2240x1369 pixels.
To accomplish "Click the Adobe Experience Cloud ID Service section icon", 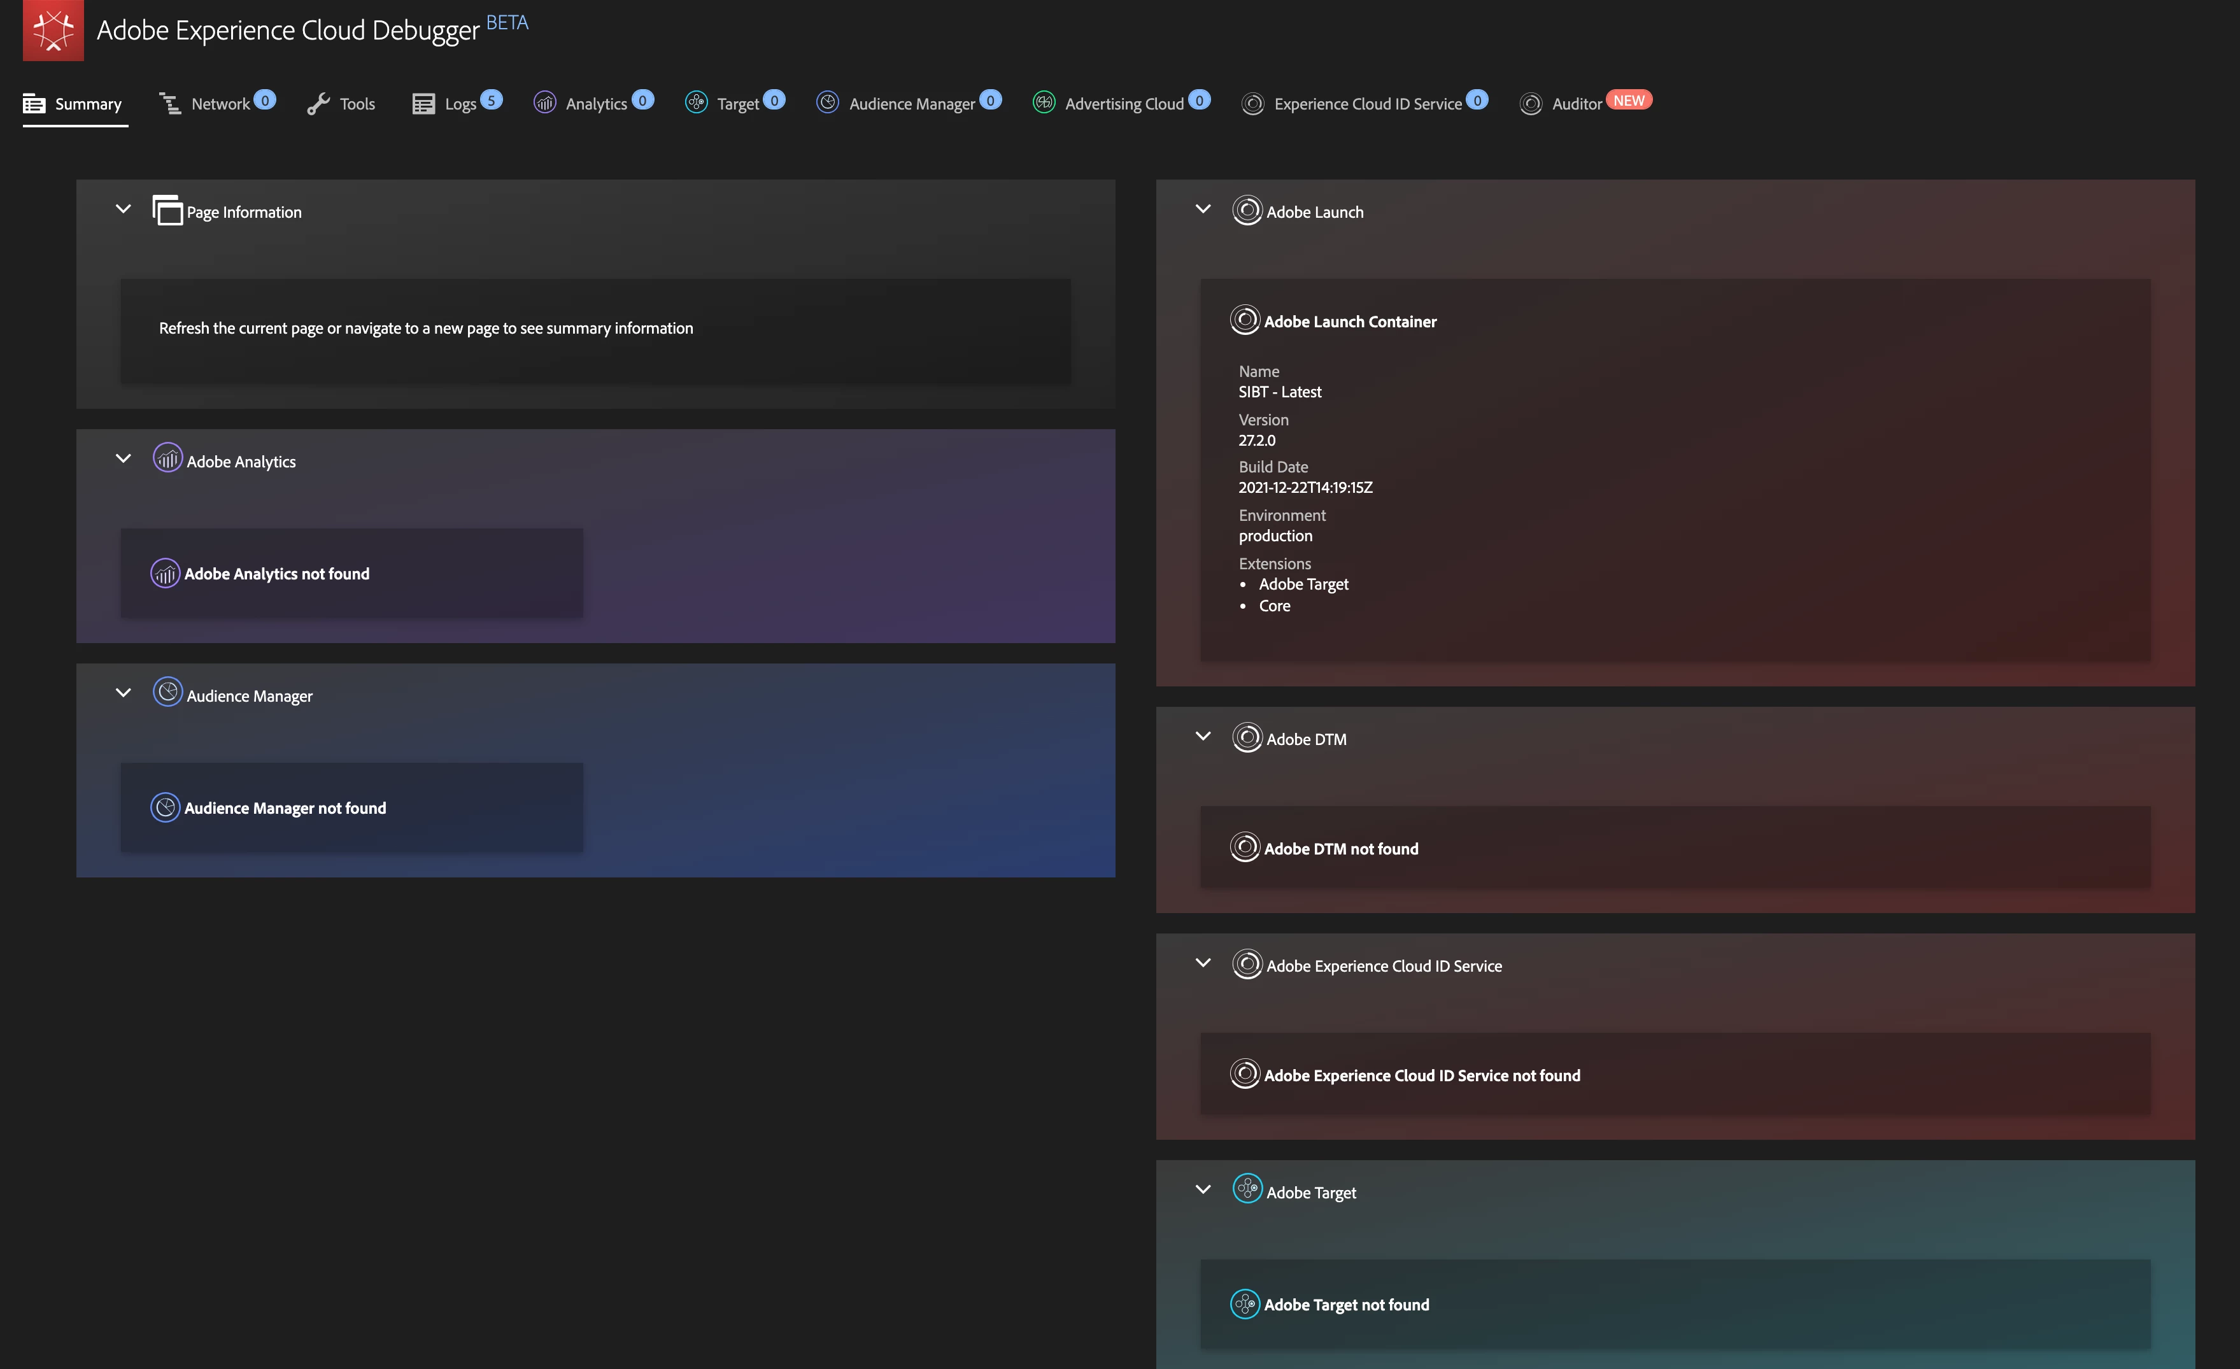I will click(x=1246, y=963).
